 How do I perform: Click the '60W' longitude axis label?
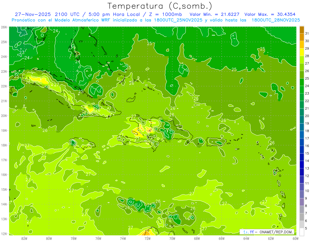pyautogui.click(x=295, y=238)
